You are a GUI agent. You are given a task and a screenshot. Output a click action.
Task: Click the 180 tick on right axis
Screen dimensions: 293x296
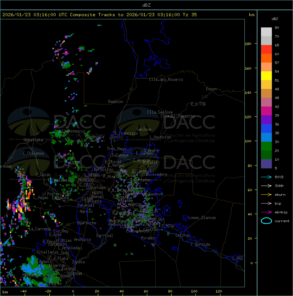(248, 44)
